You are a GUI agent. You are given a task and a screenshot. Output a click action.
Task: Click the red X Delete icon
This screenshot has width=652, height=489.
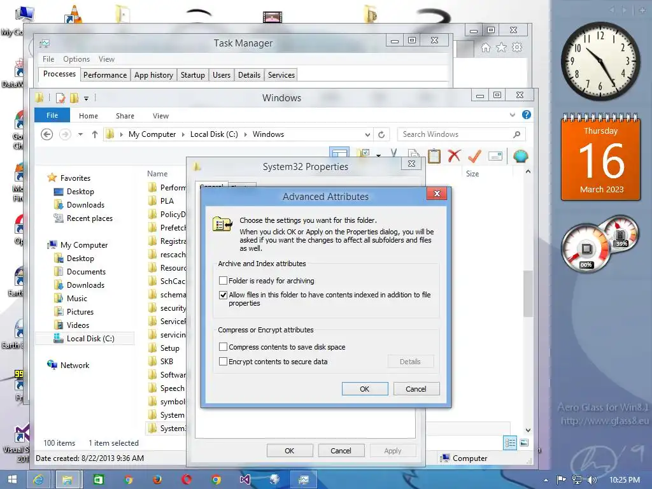[454, 156]
